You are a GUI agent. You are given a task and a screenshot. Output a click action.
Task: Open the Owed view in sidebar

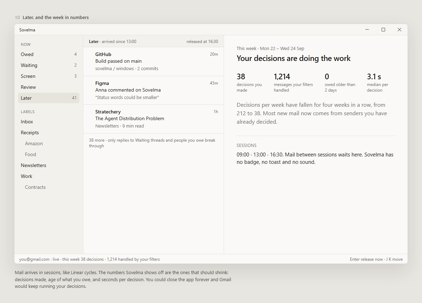click(x=49, y=54)
